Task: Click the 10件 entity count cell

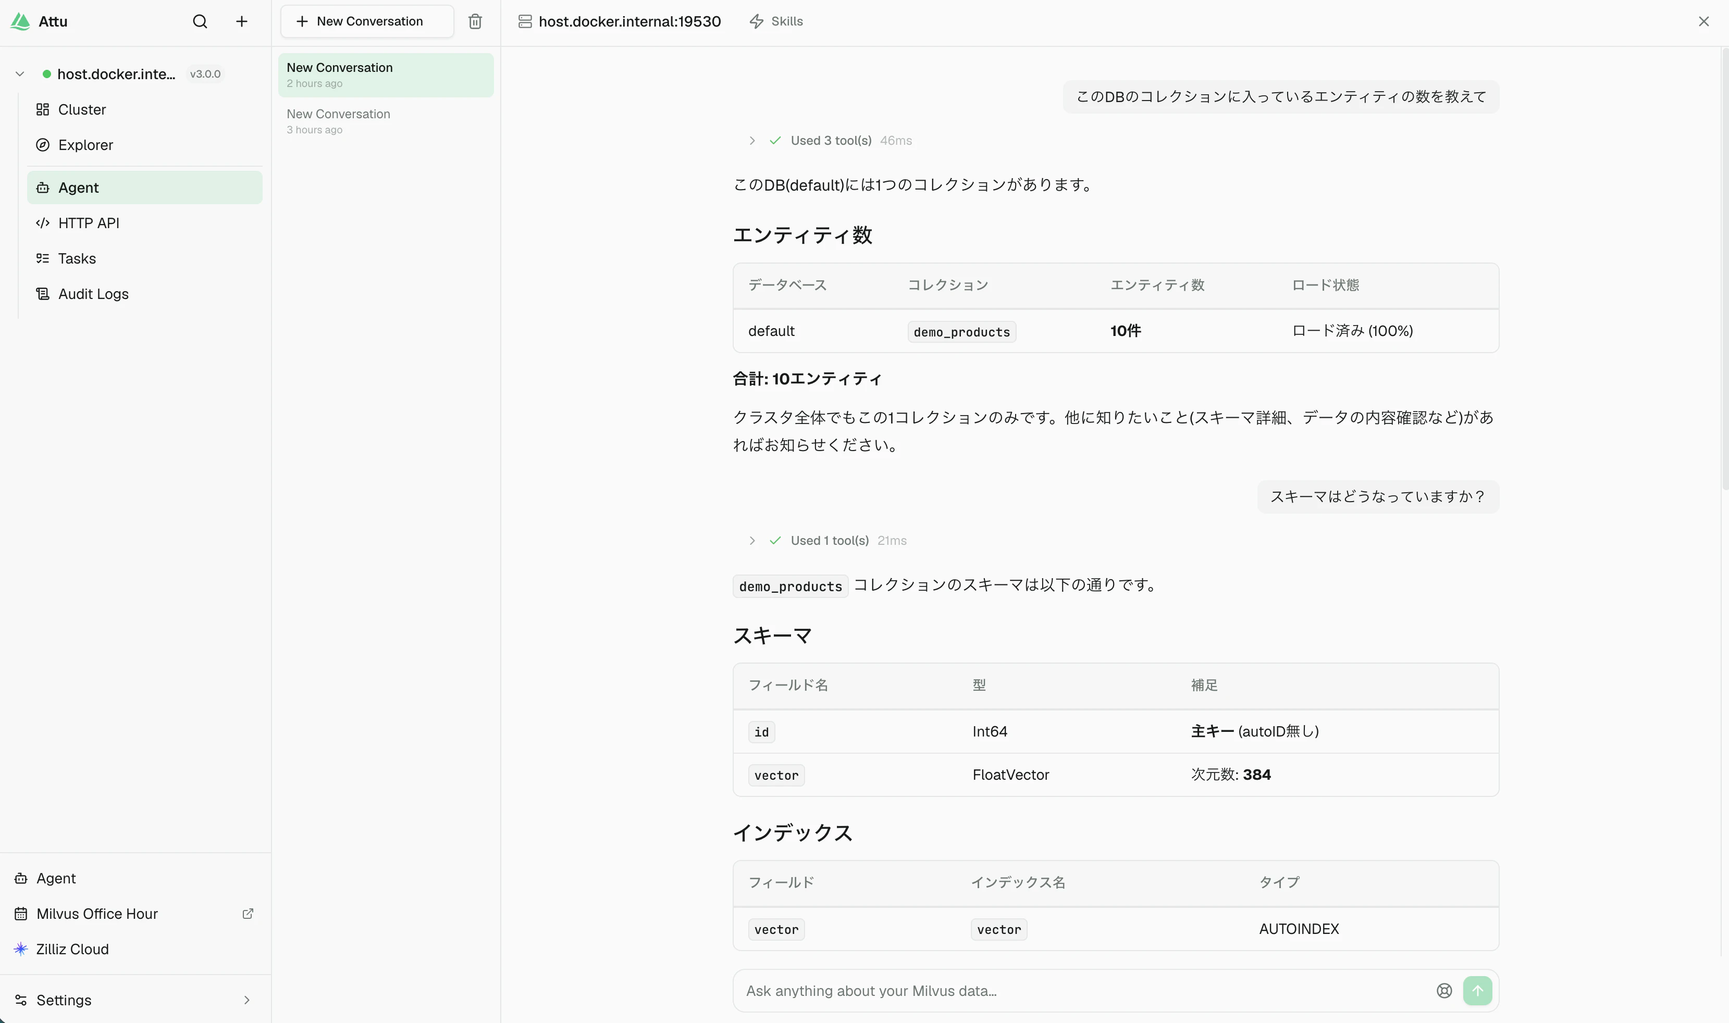Action: tap(1126, 331)
